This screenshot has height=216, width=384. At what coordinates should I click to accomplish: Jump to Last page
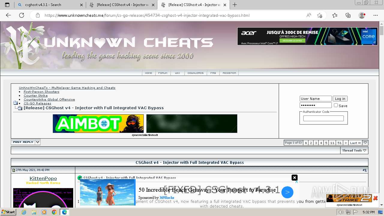coord(355,143)
